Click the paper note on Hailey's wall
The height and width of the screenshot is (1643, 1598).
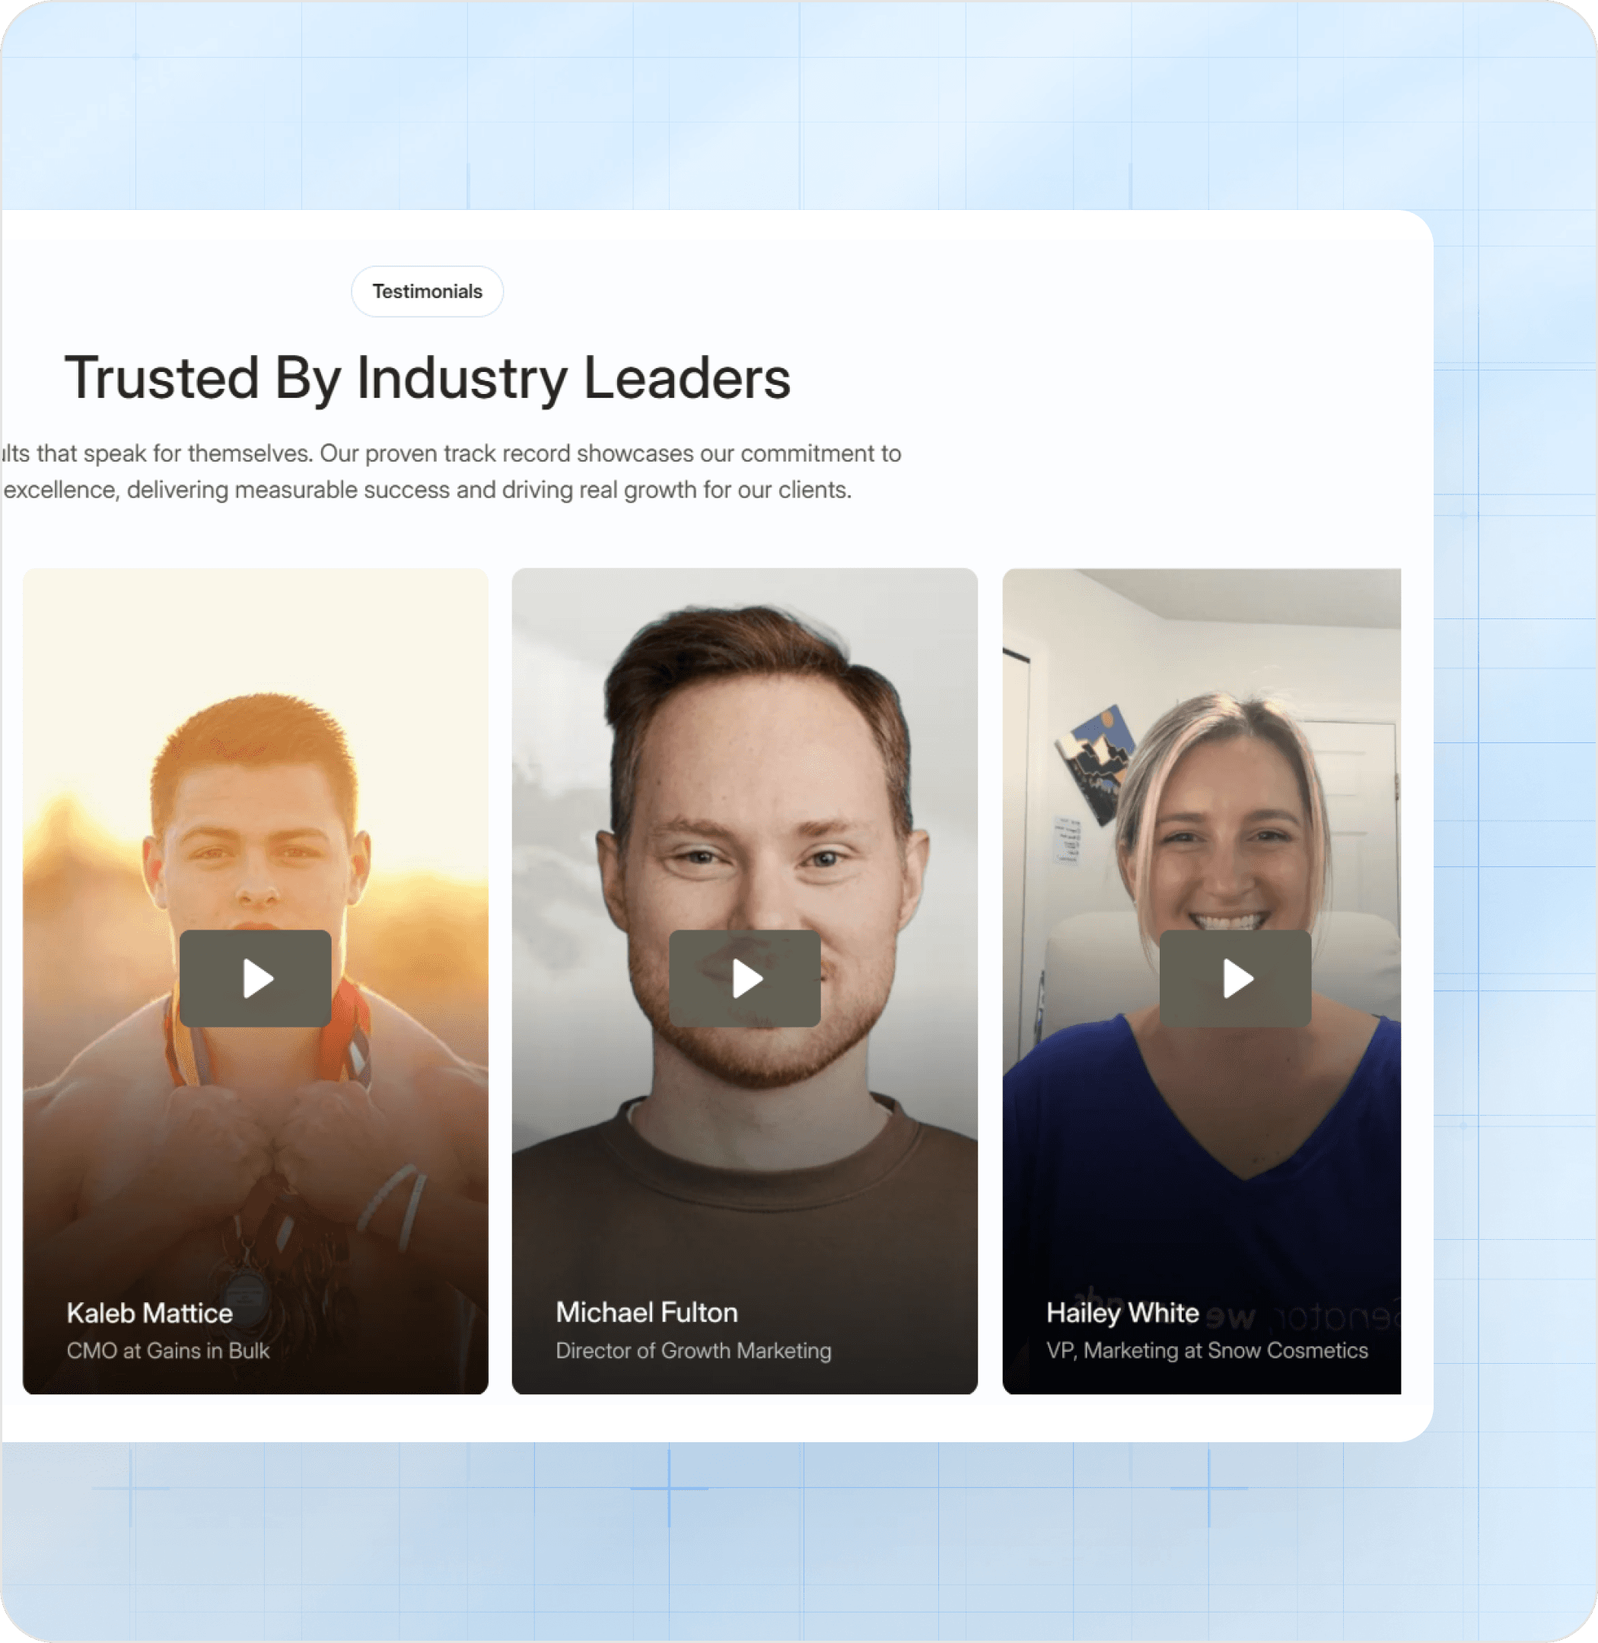(1067, 839)
